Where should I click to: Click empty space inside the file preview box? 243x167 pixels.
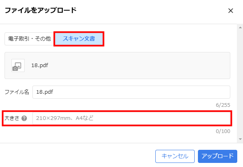coord(139,65)
